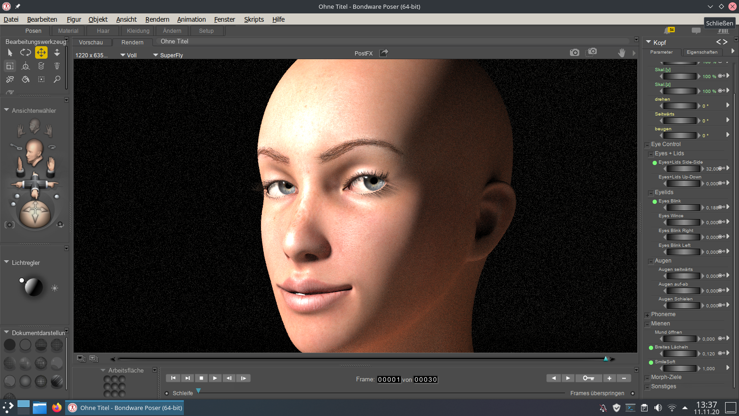Click the hand pan icon above render

pyautogui.click(x=622, y=53)
